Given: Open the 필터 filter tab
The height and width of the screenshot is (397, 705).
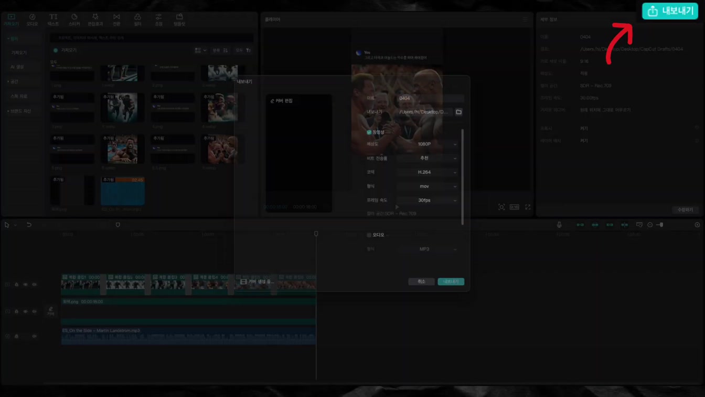Looking at the screenshot, I should coord(137,20).
